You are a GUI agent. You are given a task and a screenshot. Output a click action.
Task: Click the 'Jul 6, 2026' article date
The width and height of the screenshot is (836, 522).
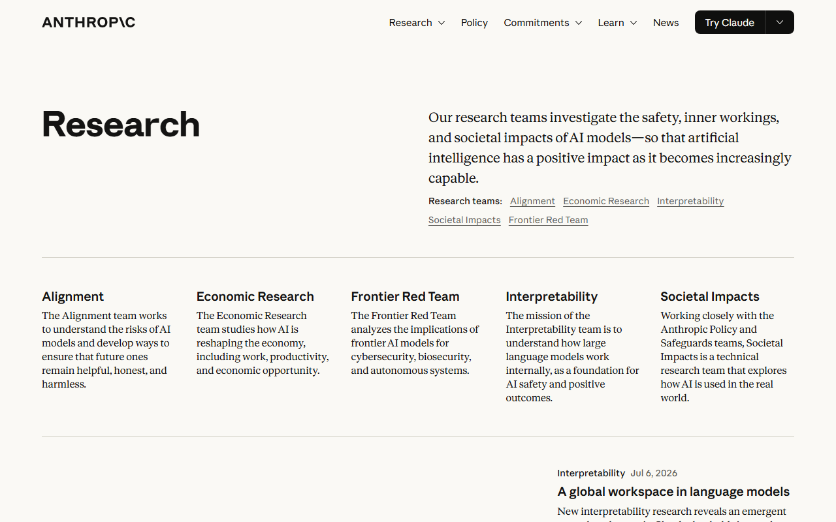pyautogui.click(x=654, y=473)
